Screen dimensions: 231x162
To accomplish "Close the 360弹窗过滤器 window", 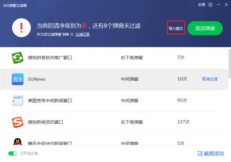I will pos(226,5).
